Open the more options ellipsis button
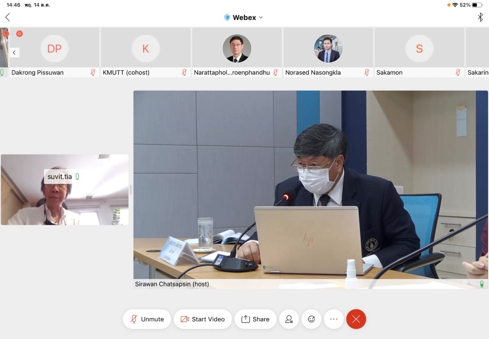Image resolution: width=489 pixels, height=339 pixels. click(x=334, y=319)
